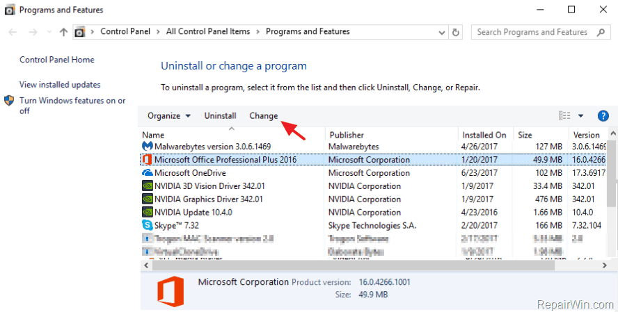Open the view options dropdown arrow
The height and width of the screenshot is (312, 618).
pyautogui.click(x=580, y=115)
